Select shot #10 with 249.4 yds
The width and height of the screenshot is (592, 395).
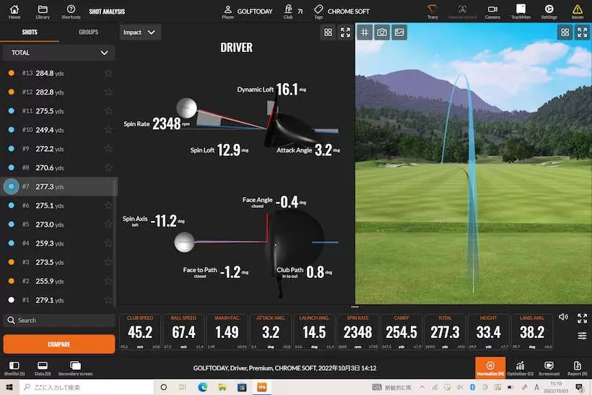pyautogui.click(x=43, y=129)
